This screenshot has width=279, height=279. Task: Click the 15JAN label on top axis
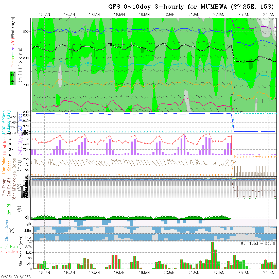pos(45,15)
